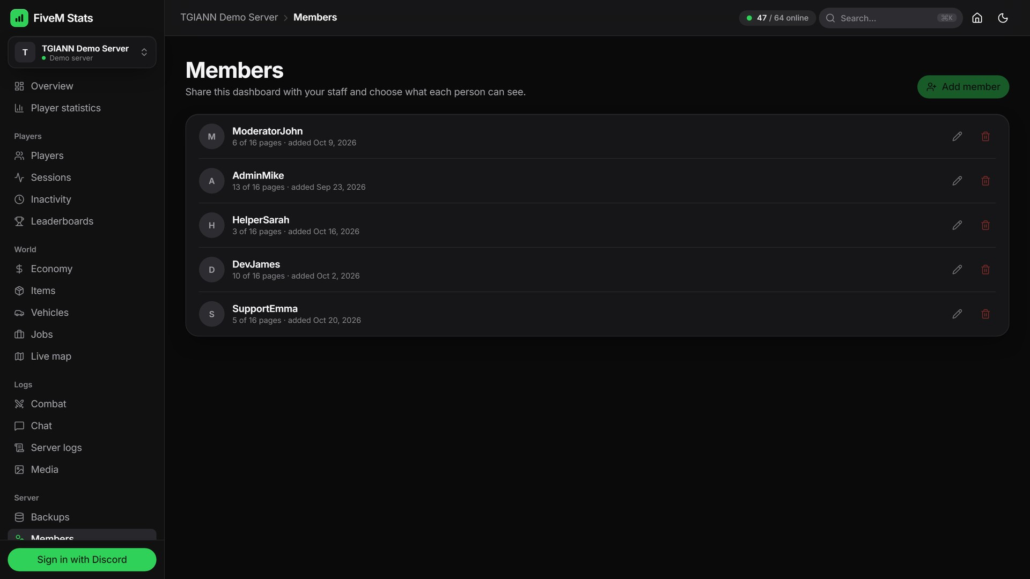Remove DevJames with the red trash icon
The width and height of the screenshot is (1030, 579).
985,270
